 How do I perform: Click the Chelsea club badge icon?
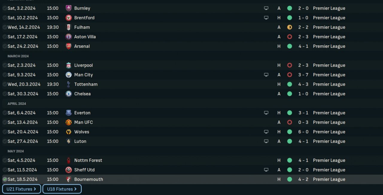coord(69,94)
